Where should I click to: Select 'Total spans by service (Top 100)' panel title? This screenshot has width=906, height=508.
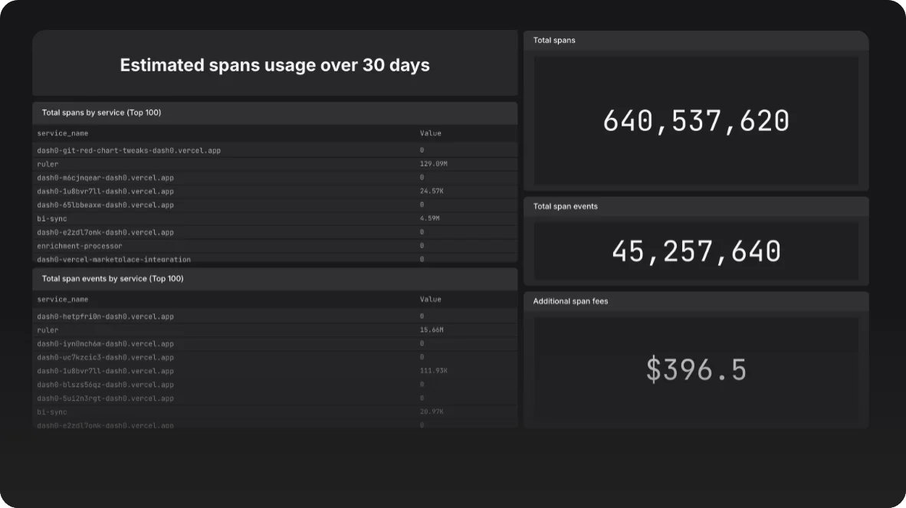click(101, 113)
